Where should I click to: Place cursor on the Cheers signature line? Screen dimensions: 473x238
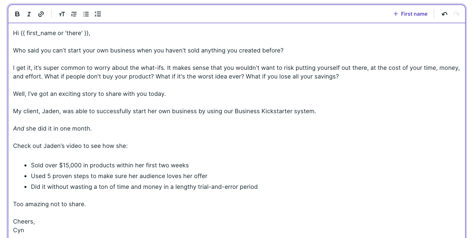tap(24, 221)
